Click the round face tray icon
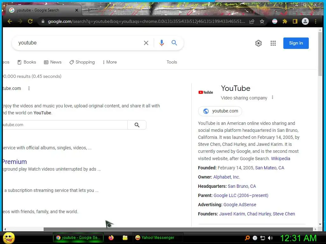Screen dimensions: 326x244 pyautogui.click(x=255, y=238)
